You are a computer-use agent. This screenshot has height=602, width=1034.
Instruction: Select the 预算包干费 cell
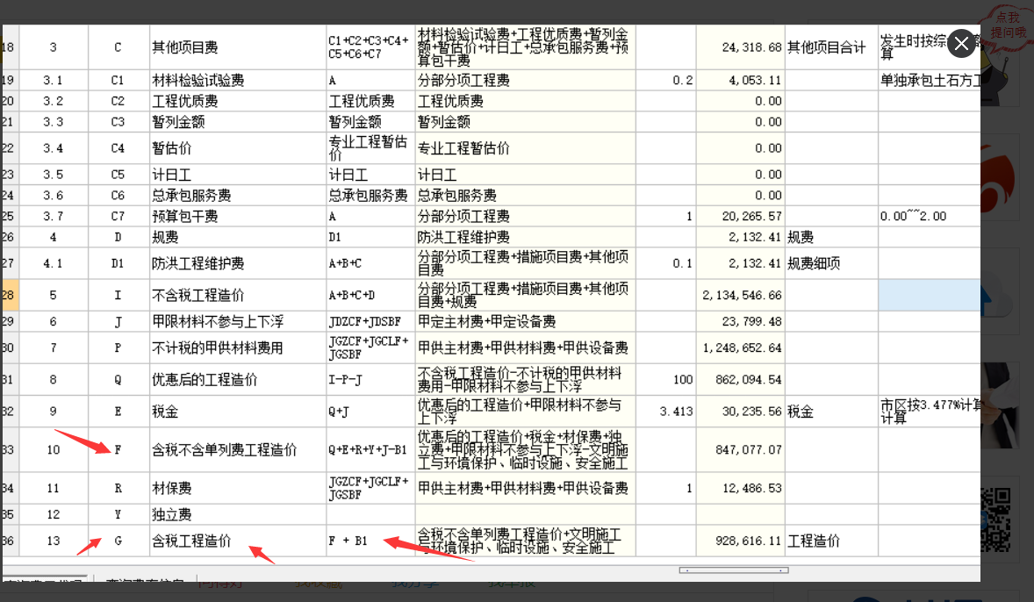[x=237, y=216]
